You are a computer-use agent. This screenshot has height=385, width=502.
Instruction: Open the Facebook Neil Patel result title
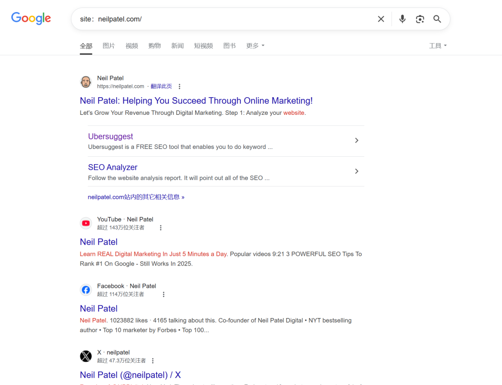coord(99,308)
